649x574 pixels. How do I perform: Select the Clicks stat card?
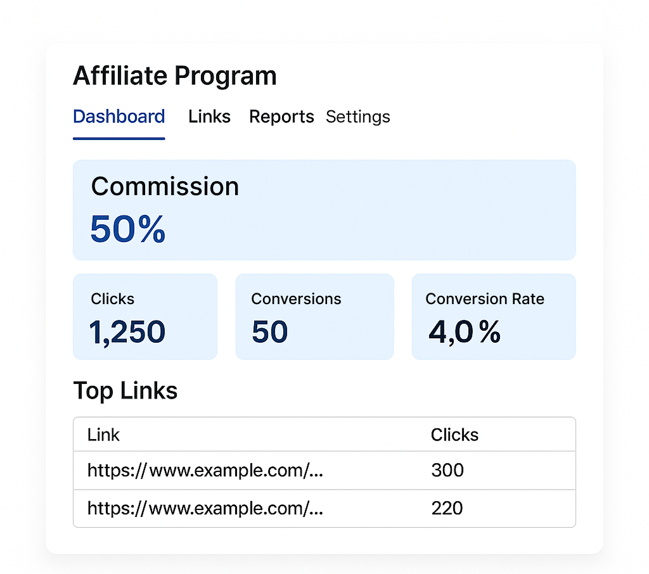pos(145,317)
